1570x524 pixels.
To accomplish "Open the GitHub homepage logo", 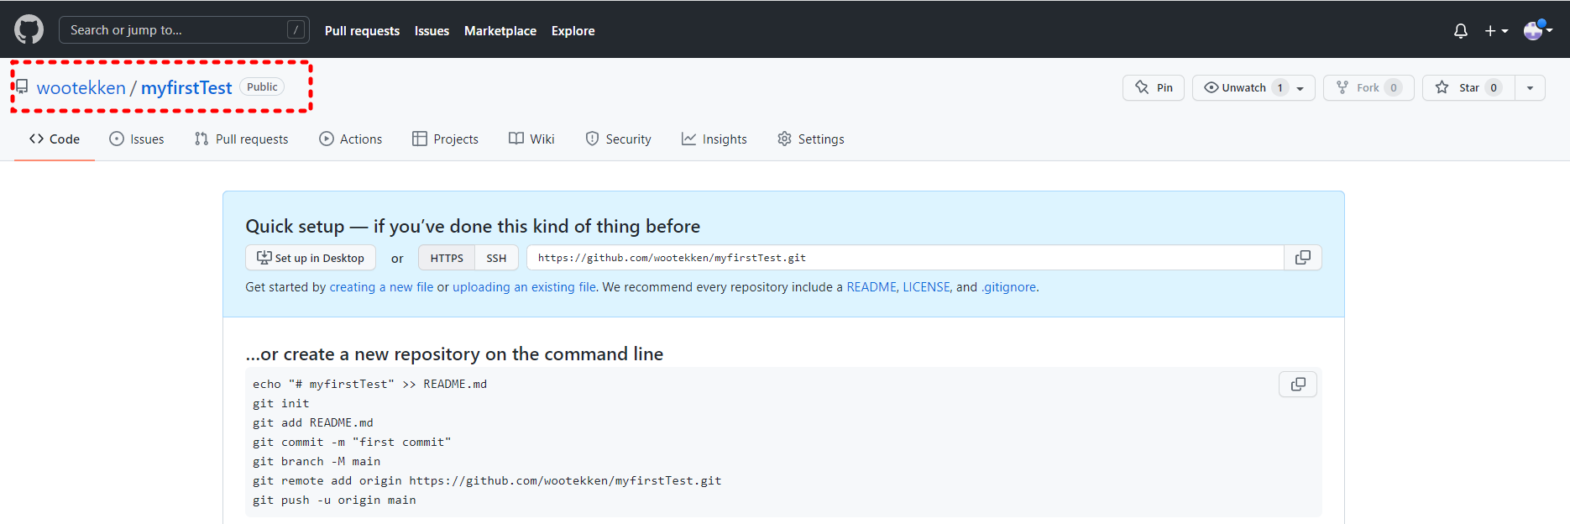I will [x=29, y=29].
